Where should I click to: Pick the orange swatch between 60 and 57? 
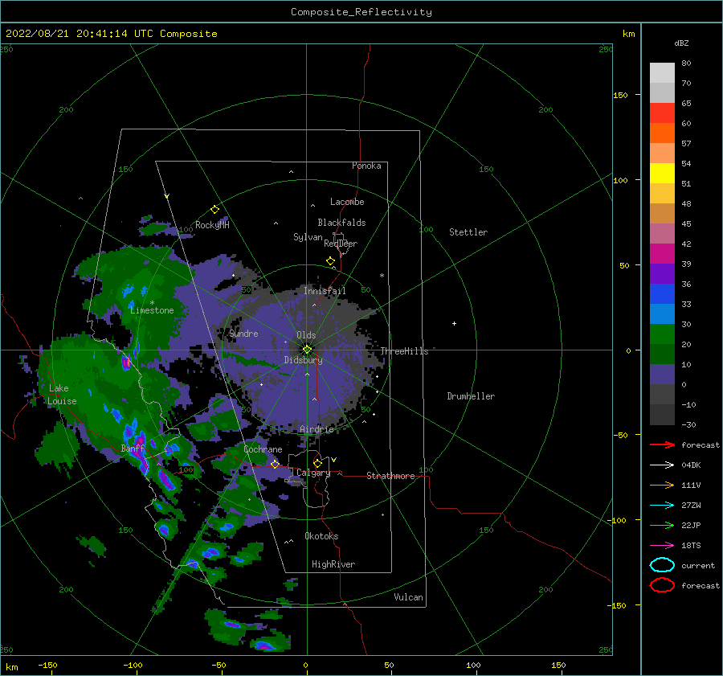click(662, 133)
